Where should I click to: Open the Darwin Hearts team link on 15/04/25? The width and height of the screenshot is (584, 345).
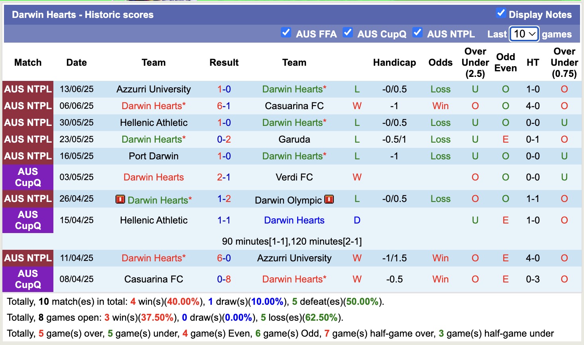[x=294, y=220]
